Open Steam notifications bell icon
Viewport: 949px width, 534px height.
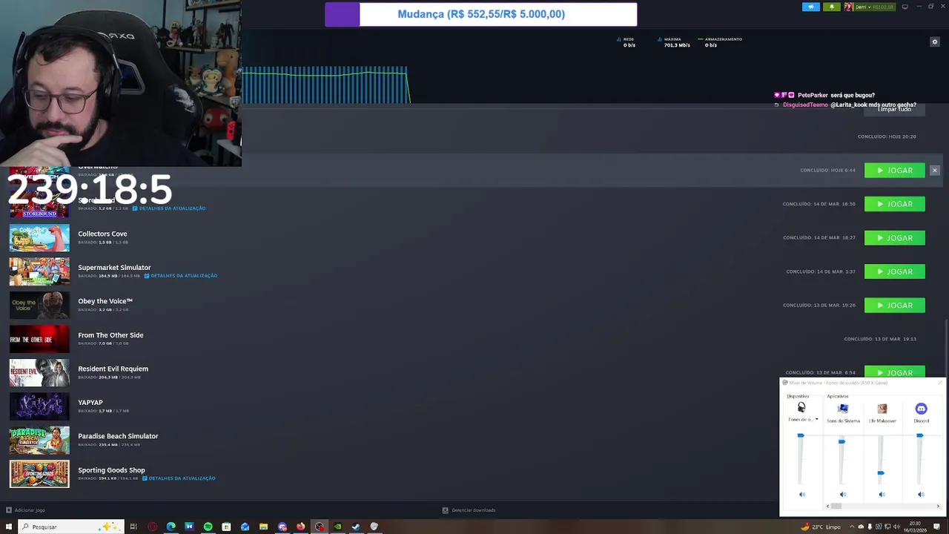point(831,7)
